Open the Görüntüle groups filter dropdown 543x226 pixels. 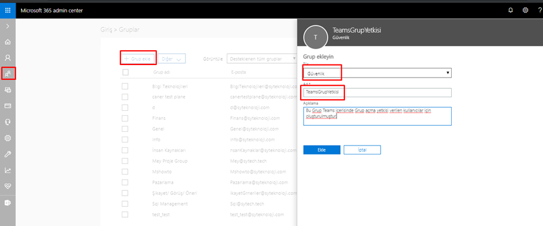click(x=262, y=59)
